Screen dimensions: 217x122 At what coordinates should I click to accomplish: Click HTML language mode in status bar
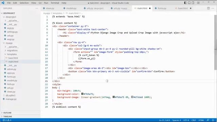(x=201, y=120)
